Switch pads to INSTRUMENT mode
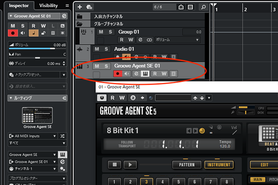 point(219,165)
